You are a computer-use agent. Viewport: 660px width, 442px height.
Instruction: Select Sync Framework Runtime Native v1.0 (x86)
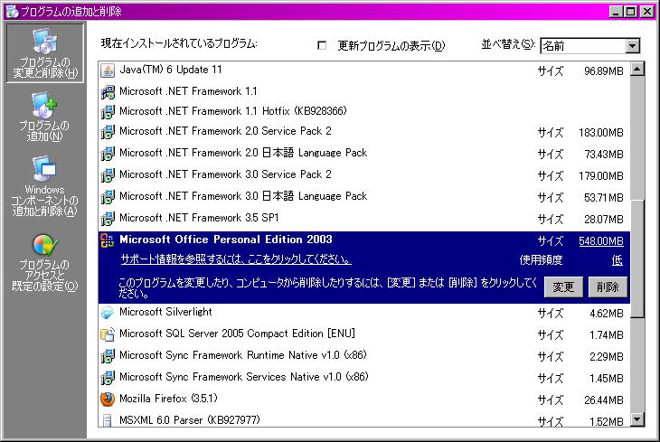pyautogui.click(x=364, y=356)
